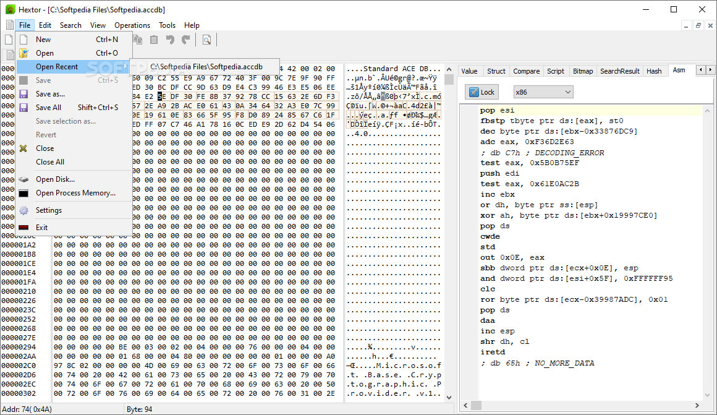Viewport: 717px width, 415px height.
Task: Toggle the Lock button in Asm panel
Action: (482, 92)
